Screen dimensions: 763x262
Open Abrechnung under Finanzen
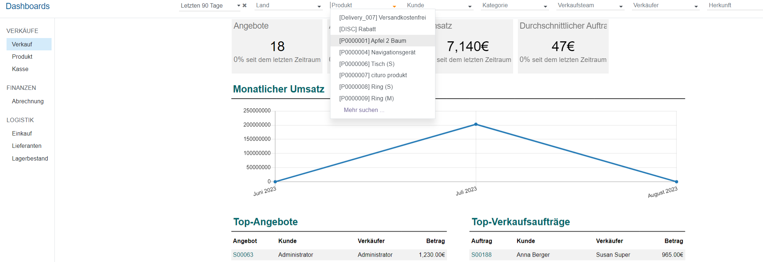tap(28, 101)
